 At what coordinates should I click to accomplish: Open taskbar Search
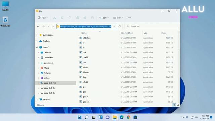(87, 117)
